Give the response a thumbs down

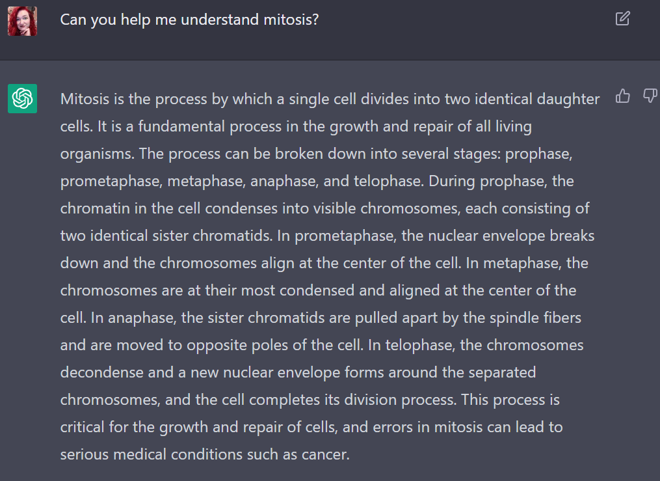tap(650, 96)
